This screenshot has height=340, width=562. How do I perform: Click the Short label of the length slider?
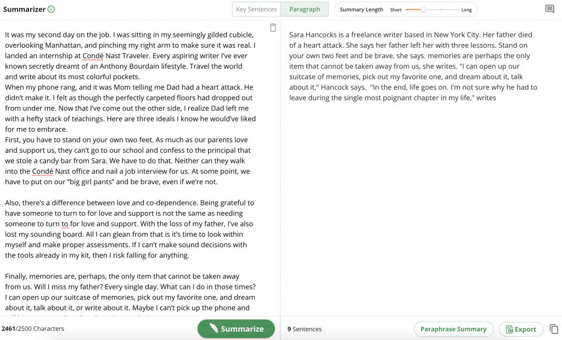396,10
